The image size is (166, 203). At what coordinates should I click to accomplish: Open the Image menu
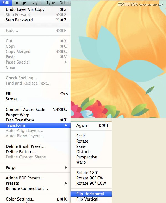coord(20,3)
